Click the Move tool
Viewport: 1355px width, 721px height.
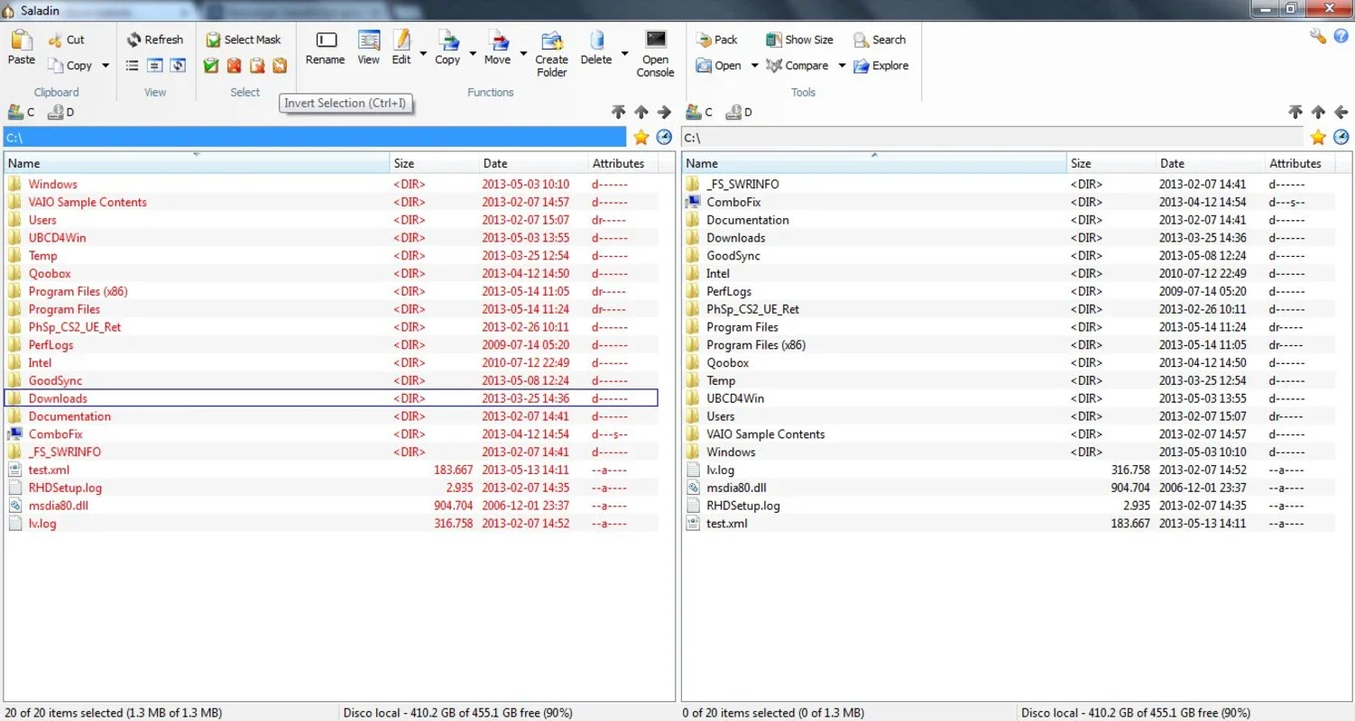point(497,48)
